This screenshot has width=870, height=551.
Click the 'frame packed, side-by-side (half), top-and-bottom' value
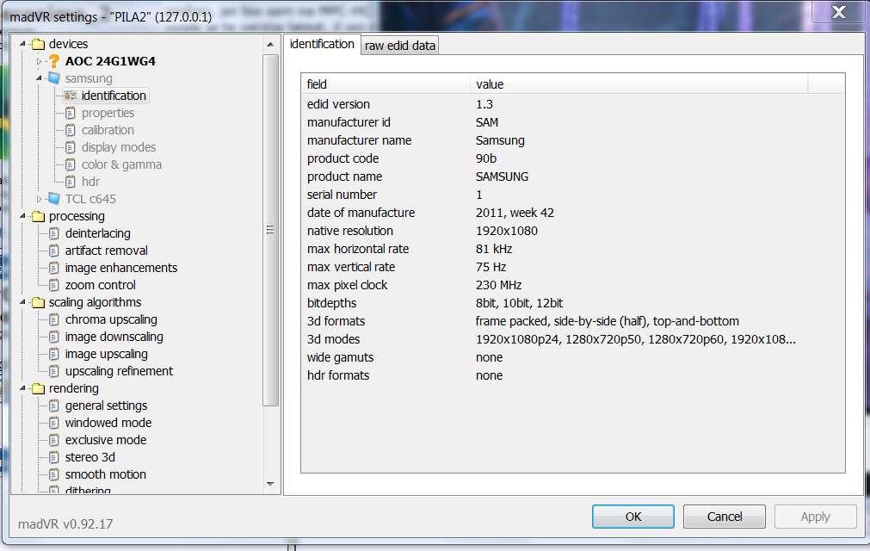pos(607,321)
